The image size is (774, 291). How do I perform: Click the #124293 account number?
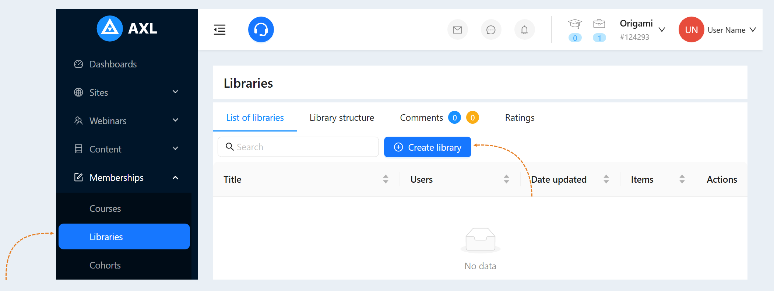(634, 37)
